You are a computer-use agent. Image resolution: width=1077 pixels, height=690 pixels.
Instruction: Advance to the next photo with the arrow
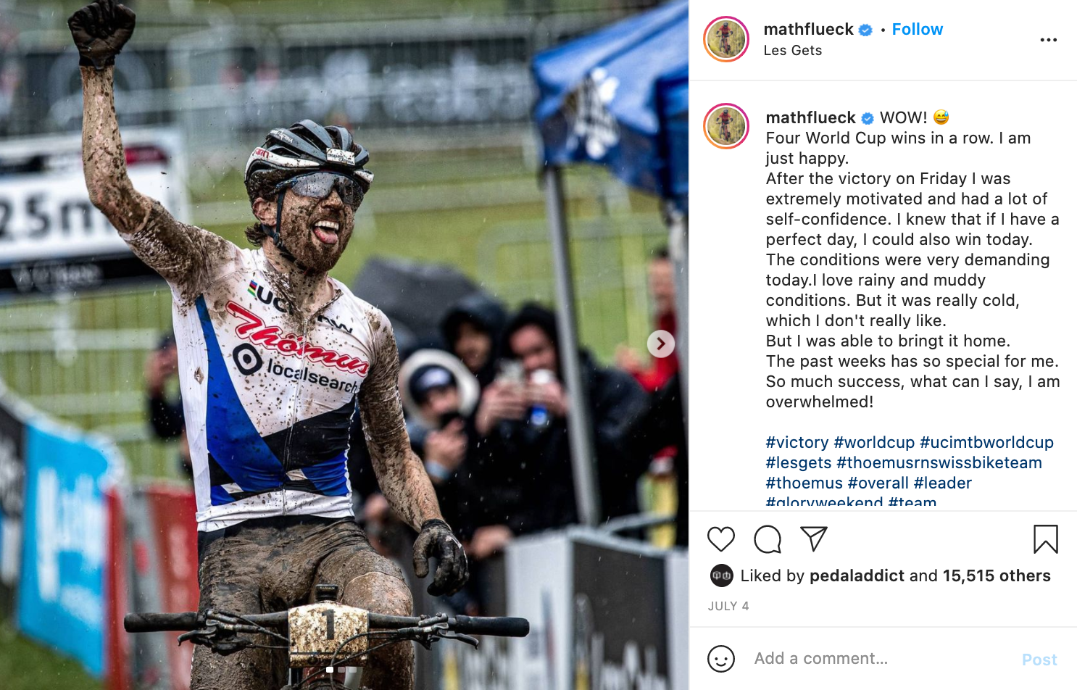tap(661, 344)
